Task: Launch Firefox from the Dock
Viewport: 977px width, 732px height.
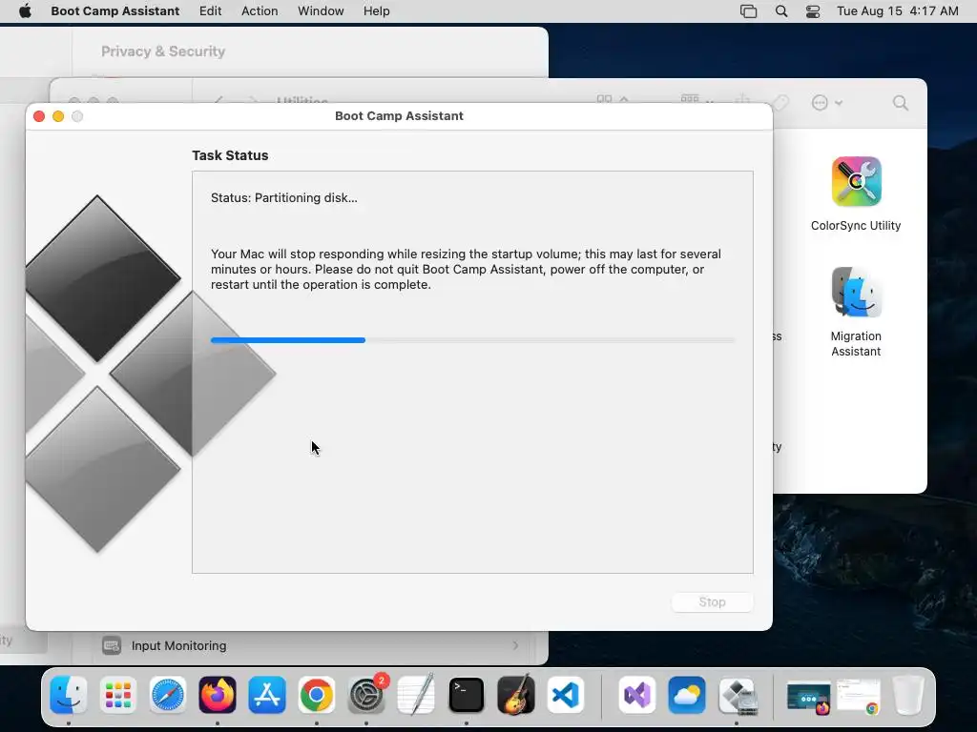Action: (x=218, y=695)
